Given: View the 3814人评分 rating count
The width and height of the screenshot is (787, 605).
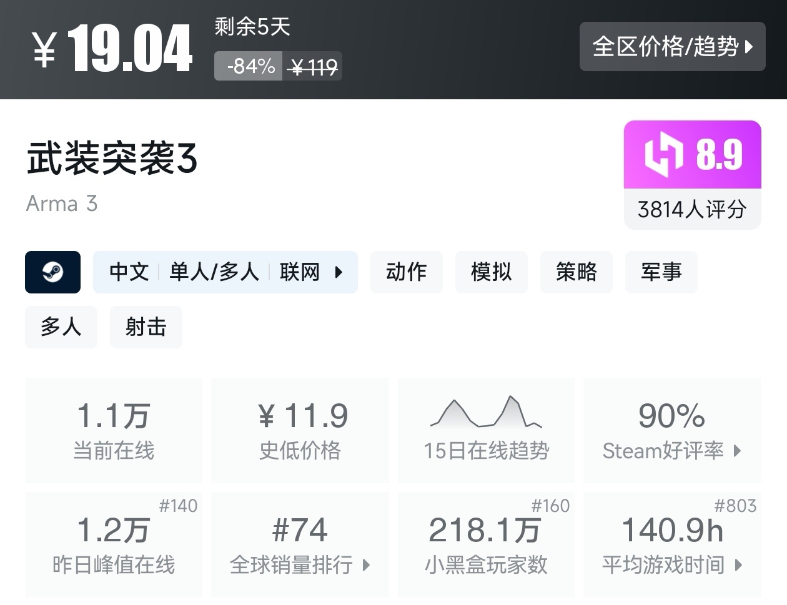Looking at the screenshot, I should [x=692, y=210].
